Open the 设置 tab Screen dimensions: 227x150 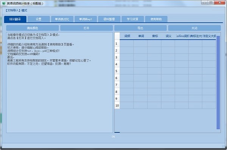pos(39,19)
